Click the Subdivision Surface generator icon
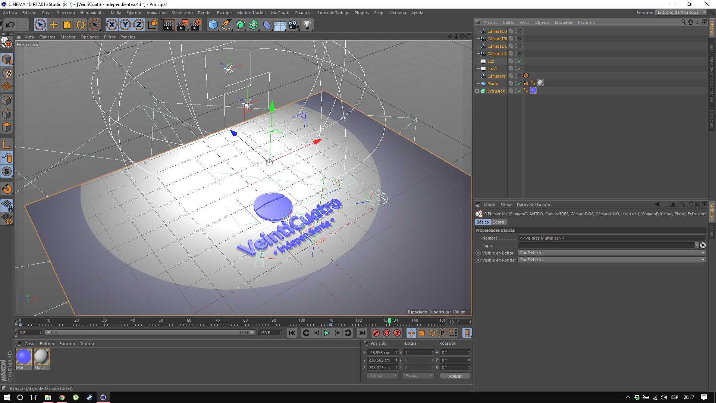This screenshot has width=716, height=403. click(x=240, y=25)
